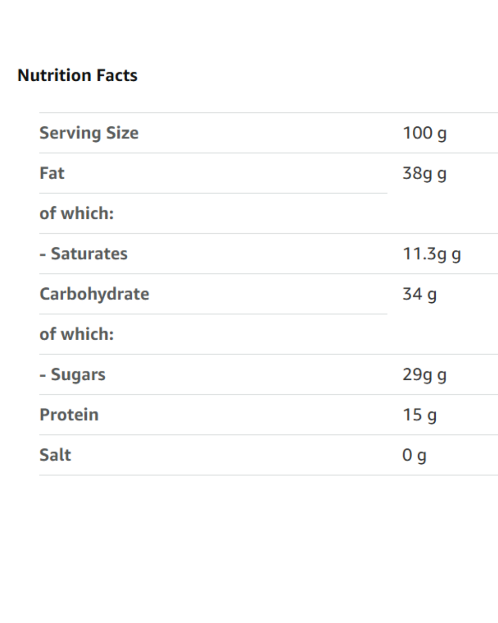Click the 'g' unit after 100

pos(442,133)
